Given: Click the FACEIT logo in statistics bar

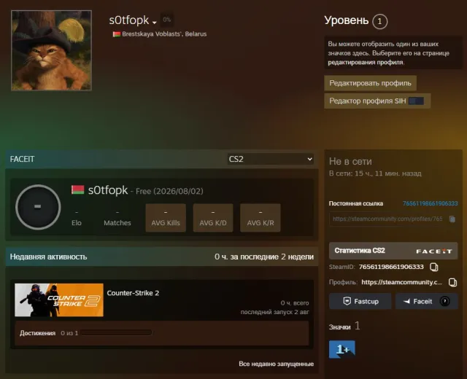Looking at the screenshot, I should click(434, 251).
